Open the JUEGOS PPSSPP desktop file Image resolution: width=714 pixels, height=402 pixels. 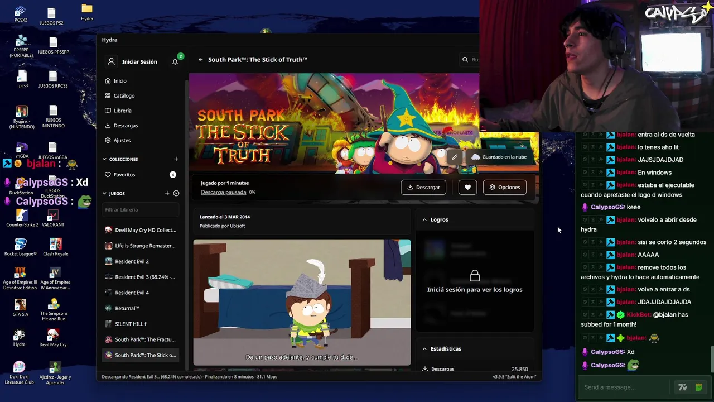(x=53, y=46)
